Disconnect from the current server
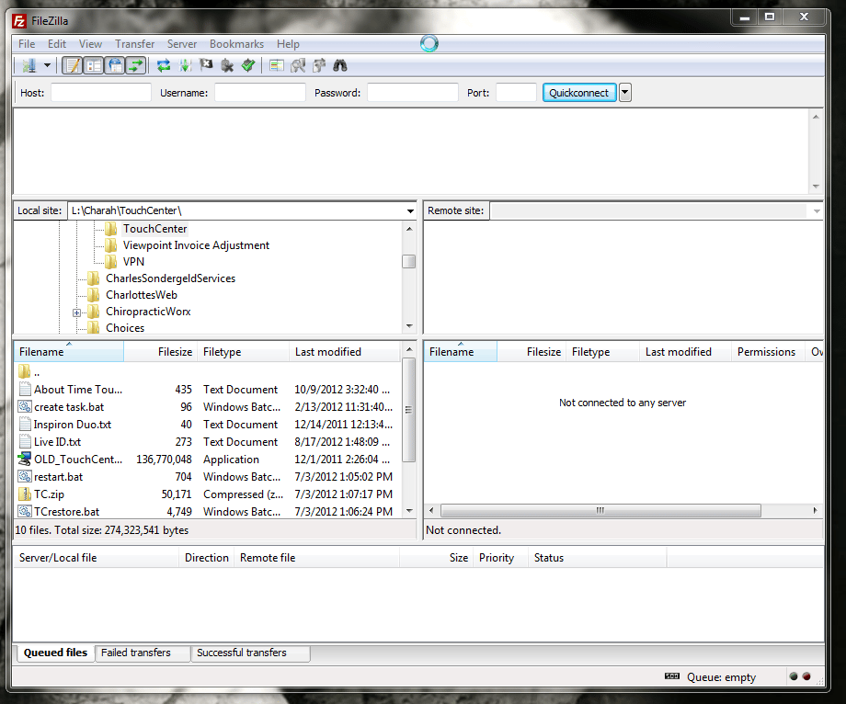846x704 pixels. (227, 66)
